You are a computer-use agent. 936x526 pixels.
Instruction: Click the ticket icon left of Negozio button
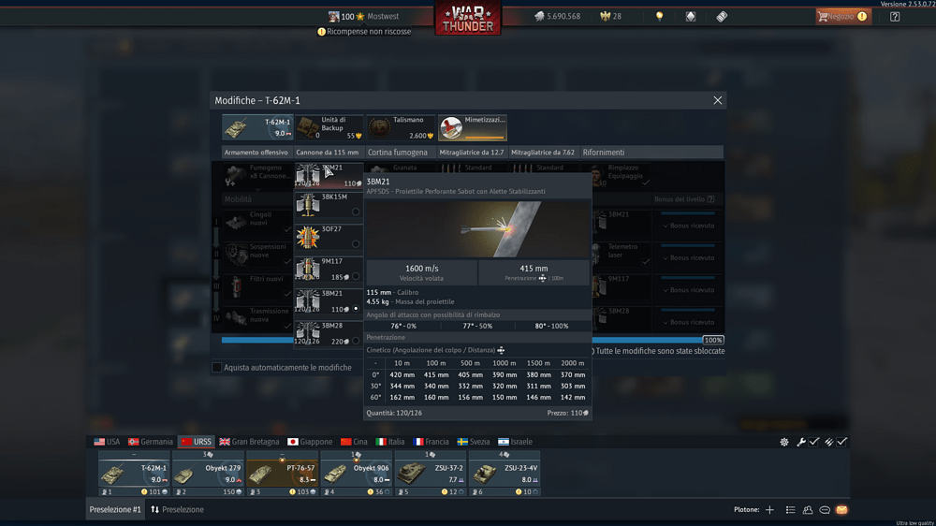[722, 16]
